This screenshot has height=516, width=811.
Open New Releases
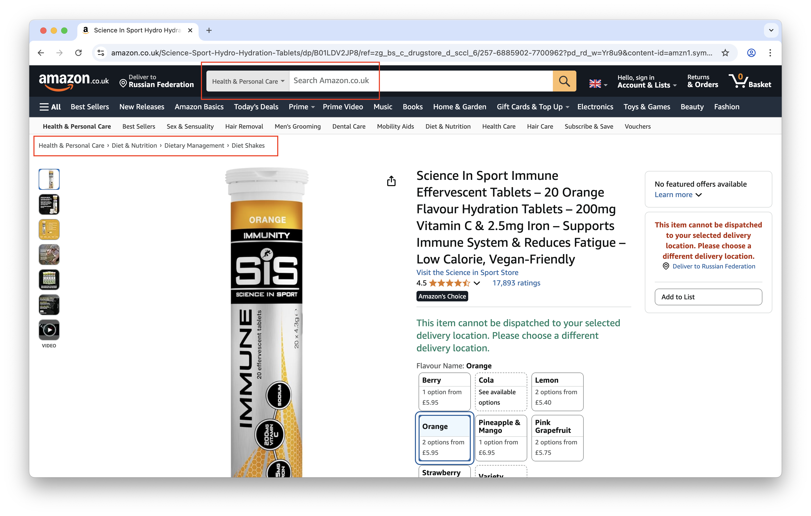(142, 107)
